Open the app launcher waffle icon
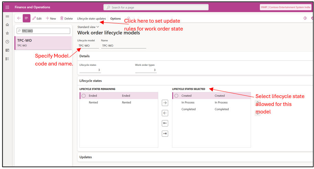 coord(8,7)
